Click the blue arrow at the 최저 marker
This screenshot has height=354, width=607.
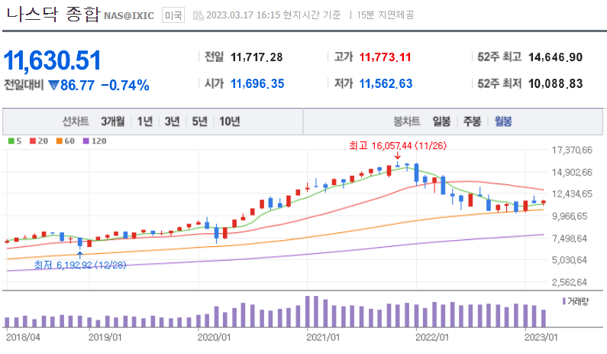79,255
